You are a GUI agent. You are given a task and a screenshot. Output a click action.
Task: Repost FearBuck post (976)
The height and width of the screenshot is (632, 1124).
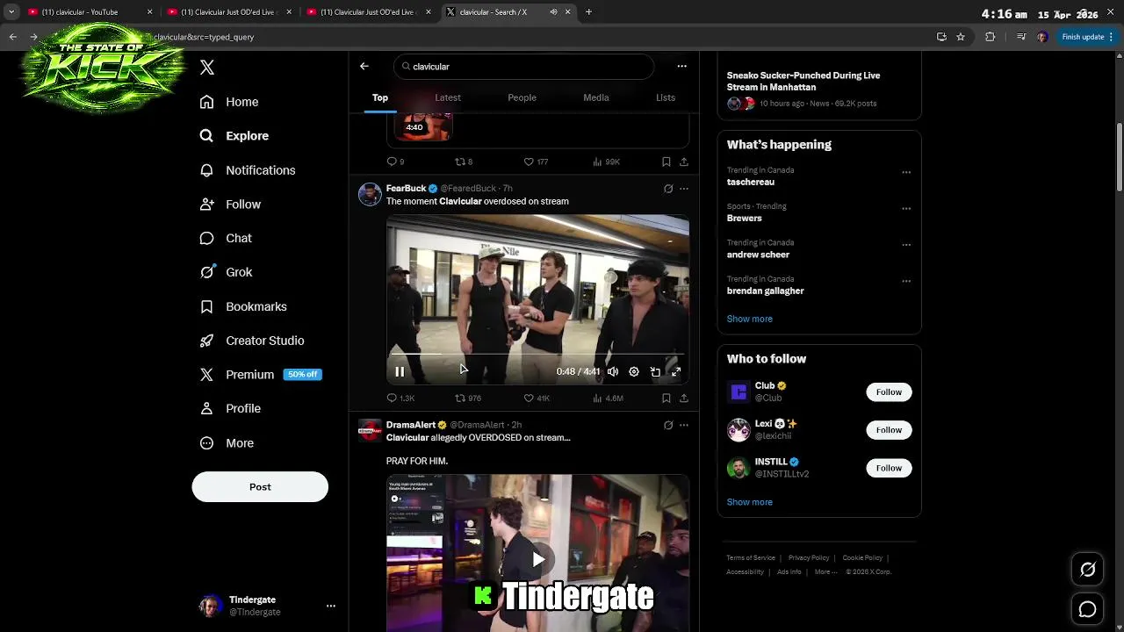tap(467, 399)
